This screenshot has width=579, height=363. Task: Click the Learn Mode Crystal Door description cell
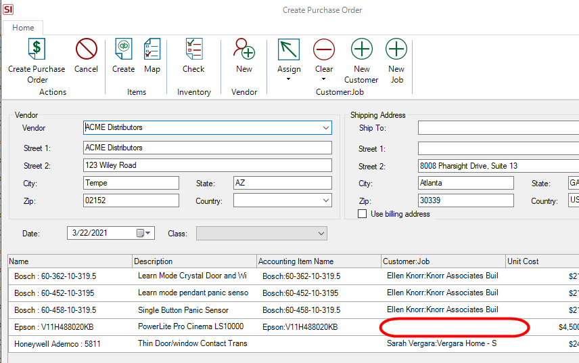[x=192, y=276]
